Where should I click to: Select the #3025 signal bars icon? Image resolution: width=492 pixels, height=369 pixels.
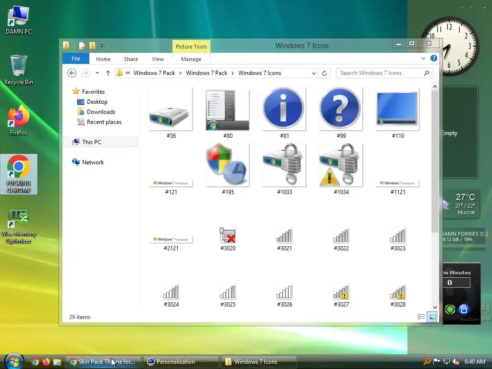pos(227,292)
